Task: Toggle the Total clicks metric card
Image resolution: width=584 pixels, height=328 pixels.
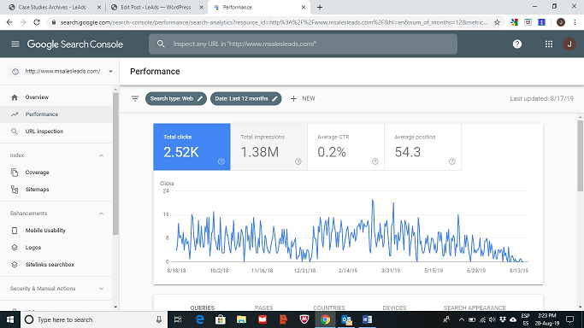Action: coord(192,147)
